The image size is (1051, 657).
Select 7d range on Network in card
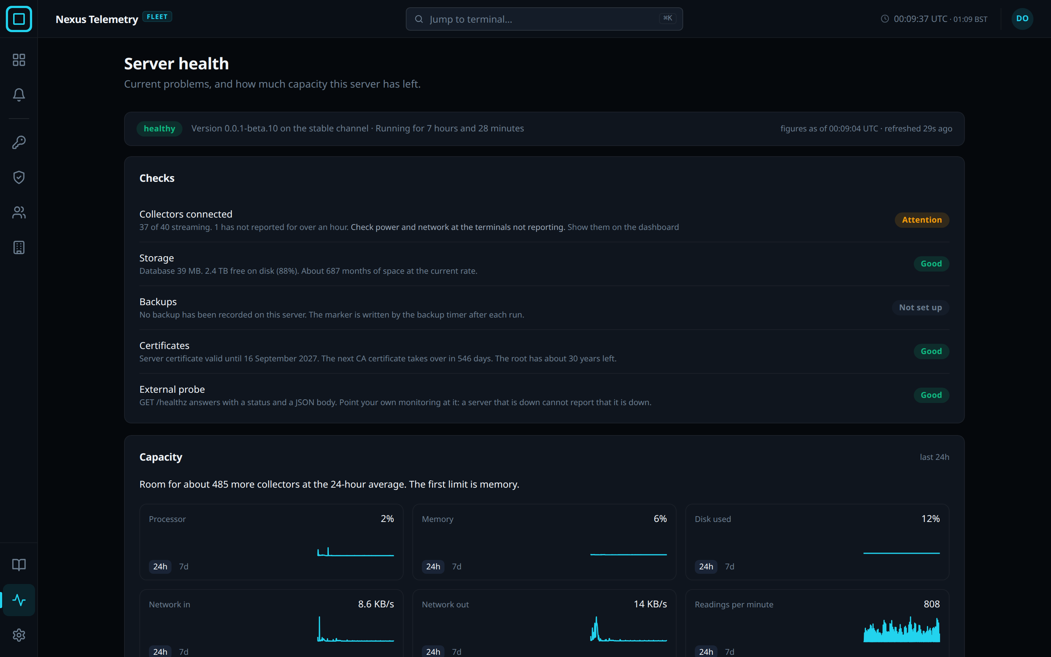click(184, 652)
